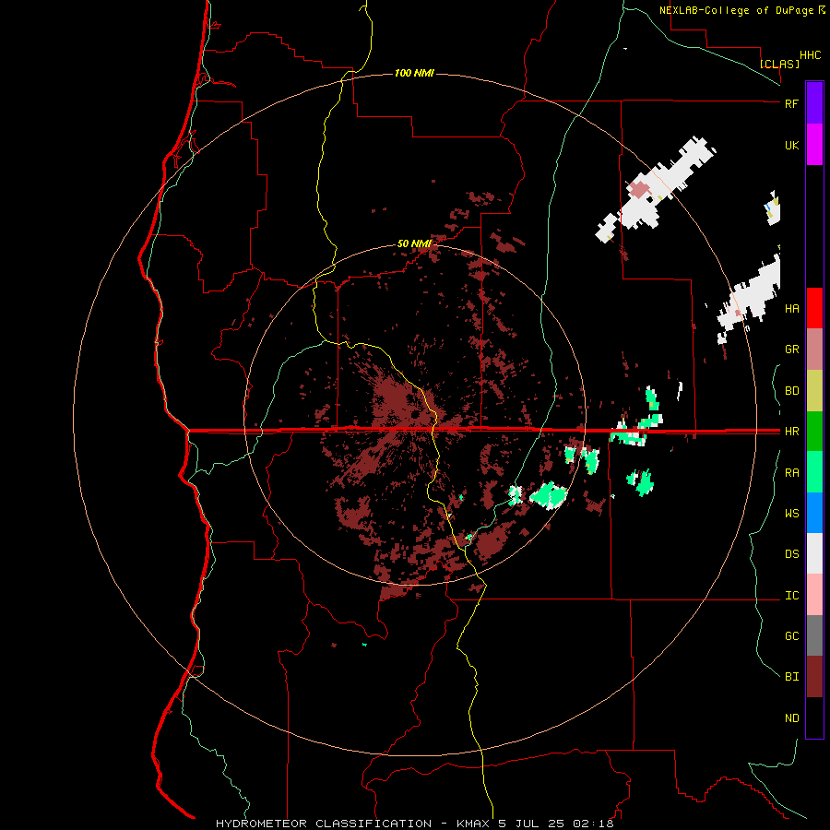
Task: Click the DS legend label
Action: click(791, 554)
